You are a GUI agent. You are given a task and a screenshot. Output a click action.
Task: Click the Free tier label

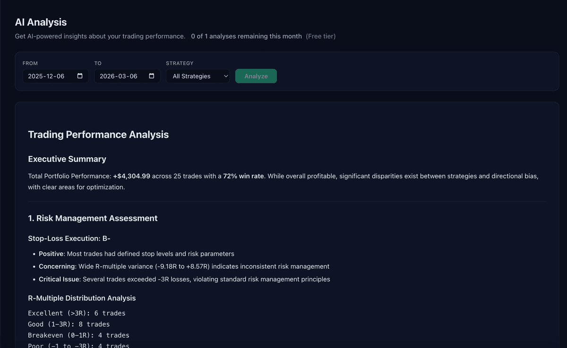[320, 36]
